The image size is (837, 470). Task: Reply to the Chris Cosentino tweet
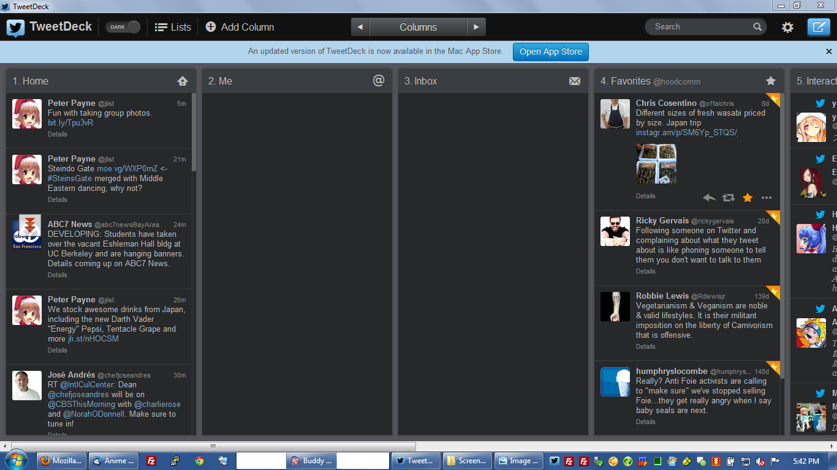pyautogui.click(x=709, y=198)
